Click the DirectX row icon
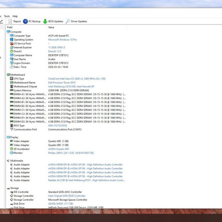The height and width of the screenshot is (222, 222). (12, 51)
